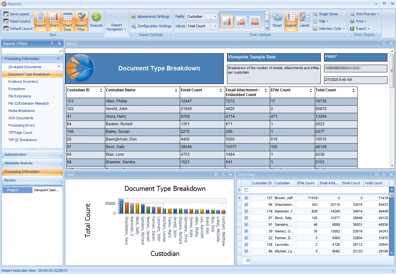The height and width of the screenshot is (274, 396).
Task: Pin the Reports / Filters panel
Action: 52,43
